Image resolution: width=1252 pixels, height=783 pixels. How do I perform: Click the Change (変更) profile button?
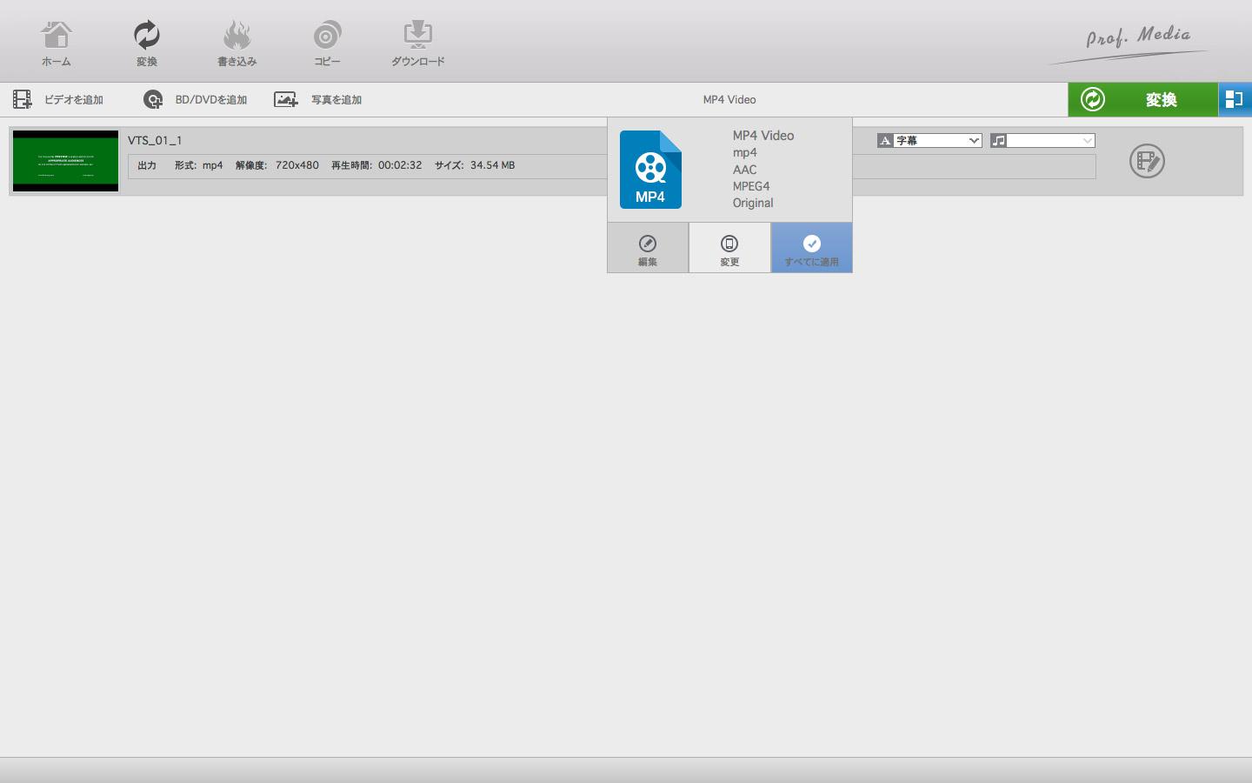(x=729, y=248)
